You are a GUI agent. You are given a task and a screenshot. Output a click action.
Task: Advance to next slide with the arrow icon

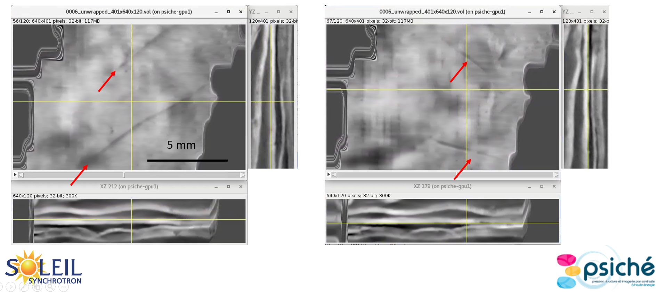(11, 287)
